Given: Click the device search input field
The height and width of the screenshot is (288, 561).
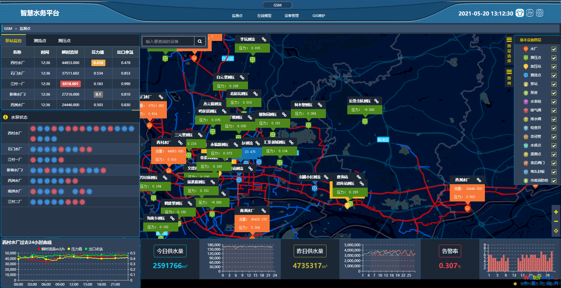Looking at the screenshot, I should pos(168,42).
